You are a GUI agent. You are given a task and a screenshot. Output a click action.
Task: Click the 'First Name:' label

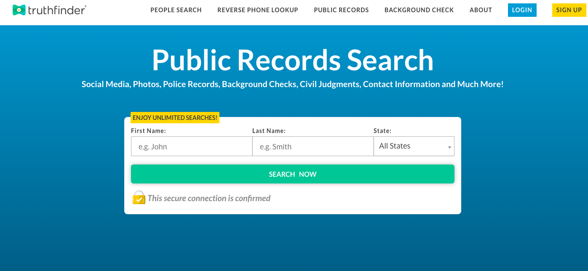tap(148, 131)
